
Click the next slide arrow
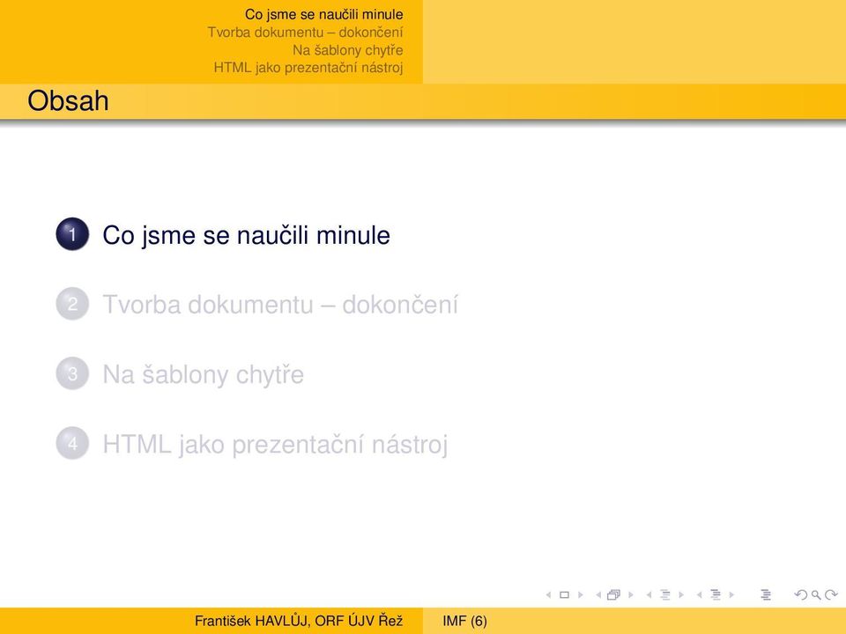point(581,594)
